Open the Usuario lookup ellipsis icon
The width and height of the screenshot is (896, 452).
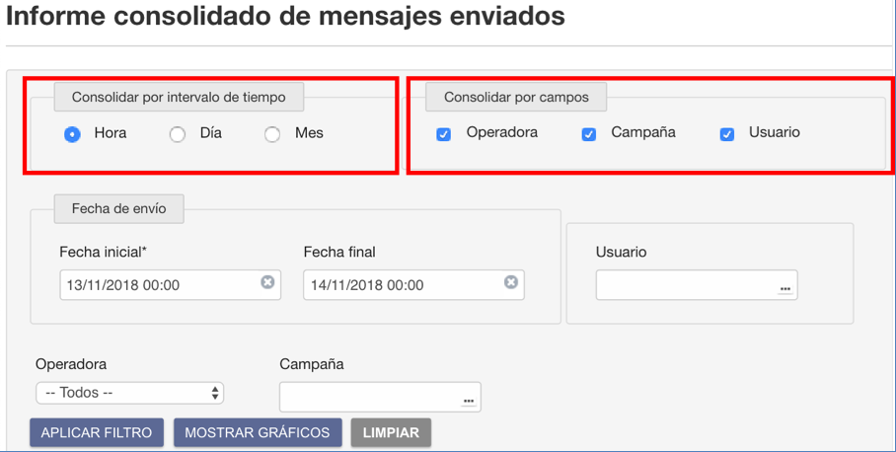[784, 289]
